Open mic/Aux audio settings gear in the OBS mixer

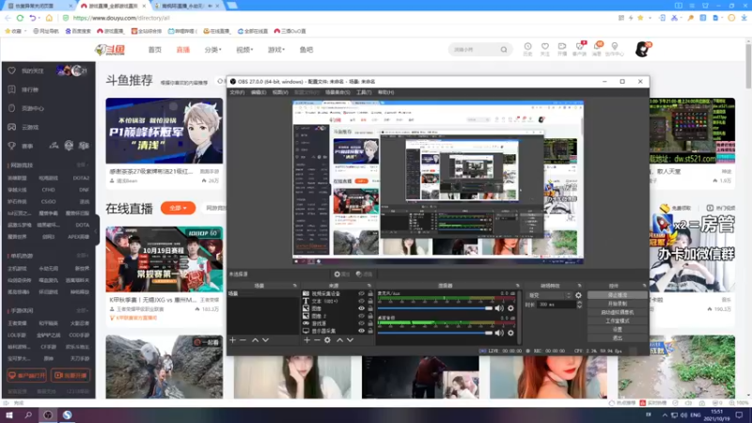pos(510,308)
